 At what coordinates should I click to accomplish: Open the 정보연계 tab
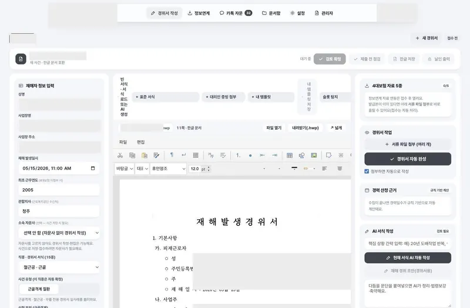[199, 13]
